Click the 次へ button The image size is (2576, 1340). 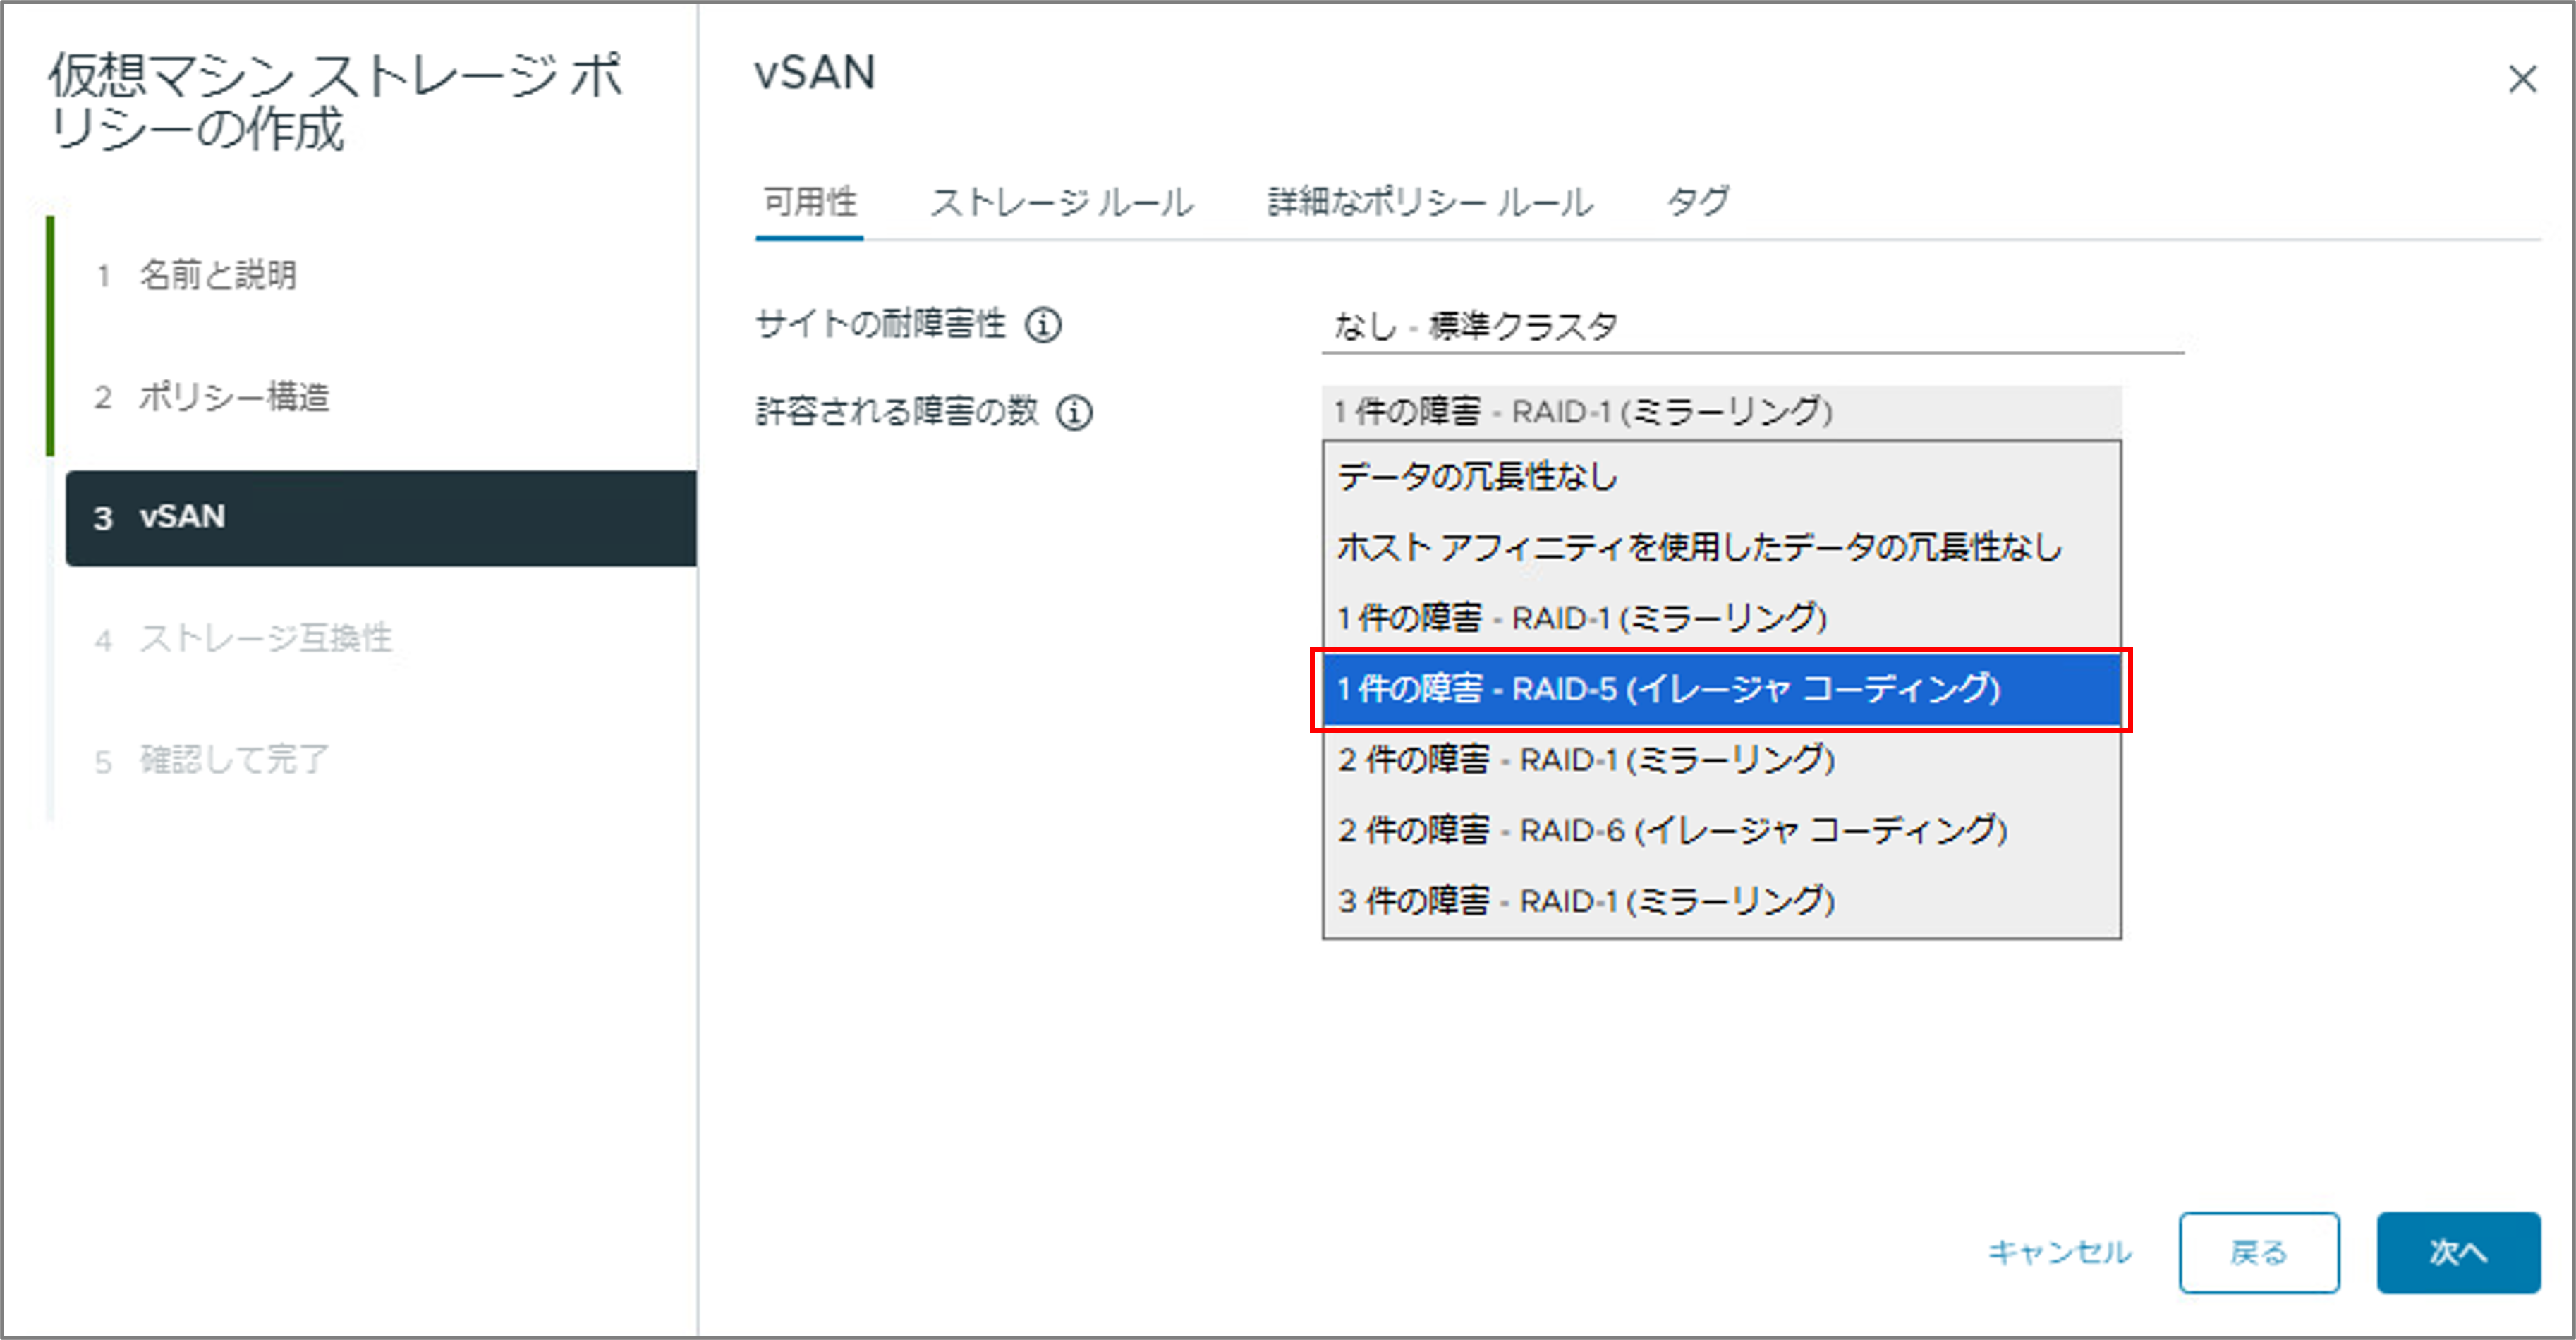[2458, 1252]
